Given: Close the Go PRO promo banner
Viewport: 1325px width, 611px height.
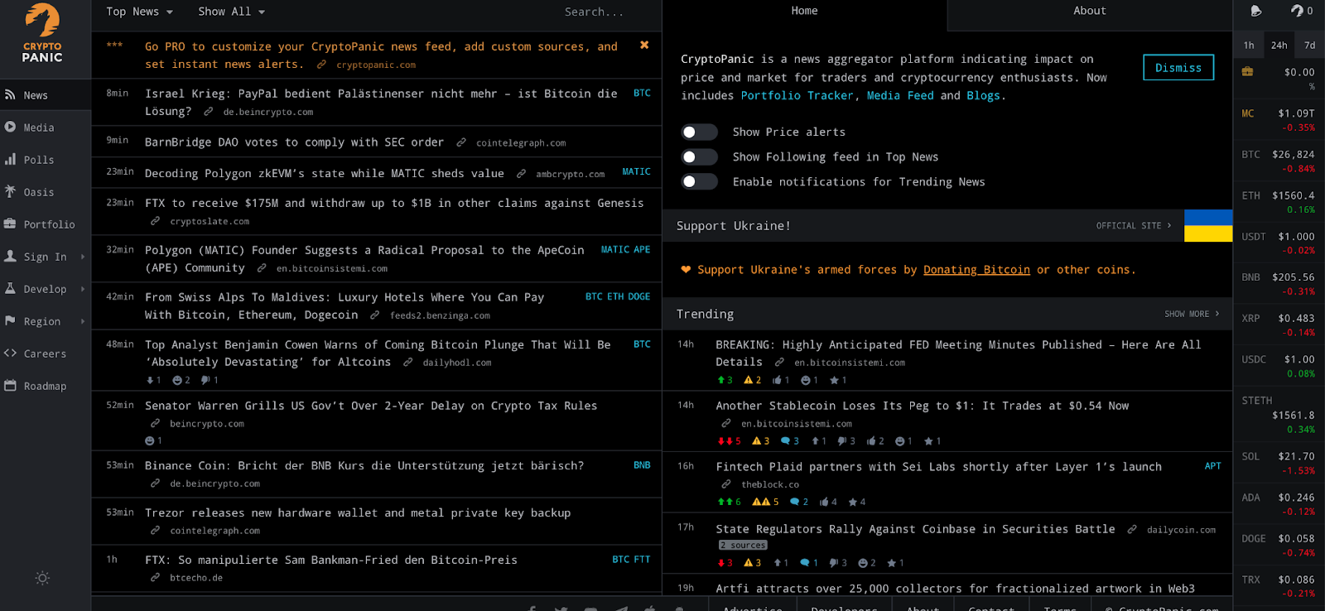Looking at the screenshot, I should (x=644, y=46).
